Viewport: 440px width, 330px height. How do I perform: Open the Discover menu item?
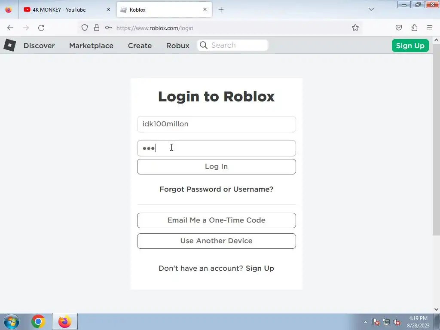point(39,46)
